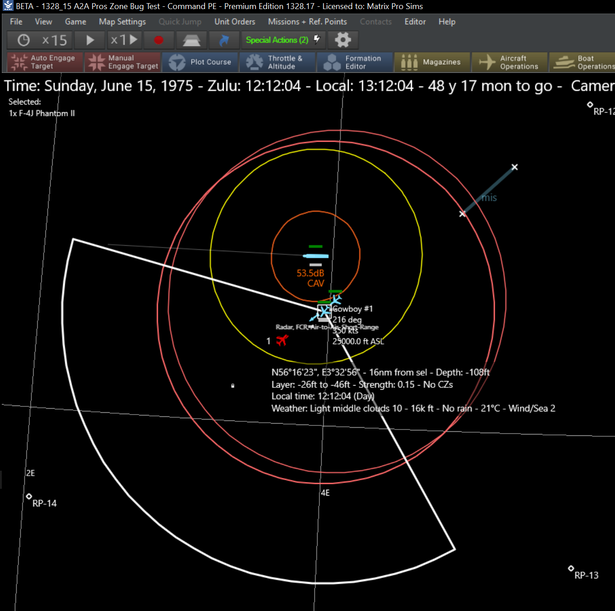Viewport: 615px width, 611px height.
Task: Click the '4E' longitude label
Action: (x=325, y=493)
